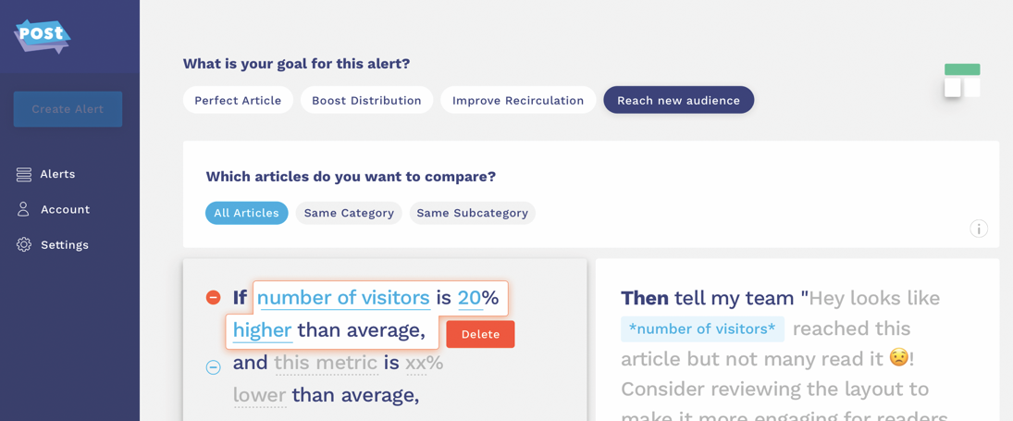Viewport: 1013px width, 421px height.
Task: Remove first condition with the red minus icon
Action: [213, 298]
